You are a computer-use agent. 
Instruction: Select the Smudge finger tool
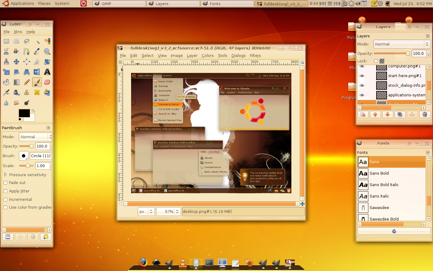pyautogui.click(x=17, y=103)
